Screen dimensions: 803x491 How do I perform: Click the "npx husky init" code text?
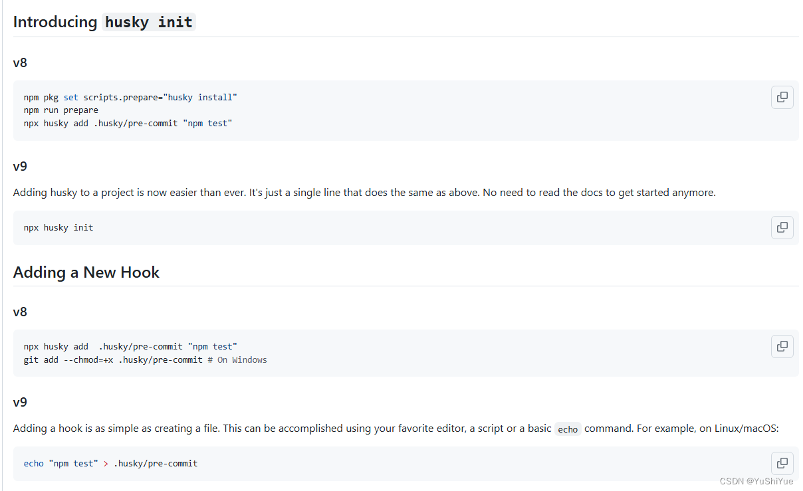coord(58,227)
